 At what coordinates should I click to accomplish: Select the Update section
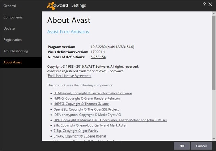[9, 28]
